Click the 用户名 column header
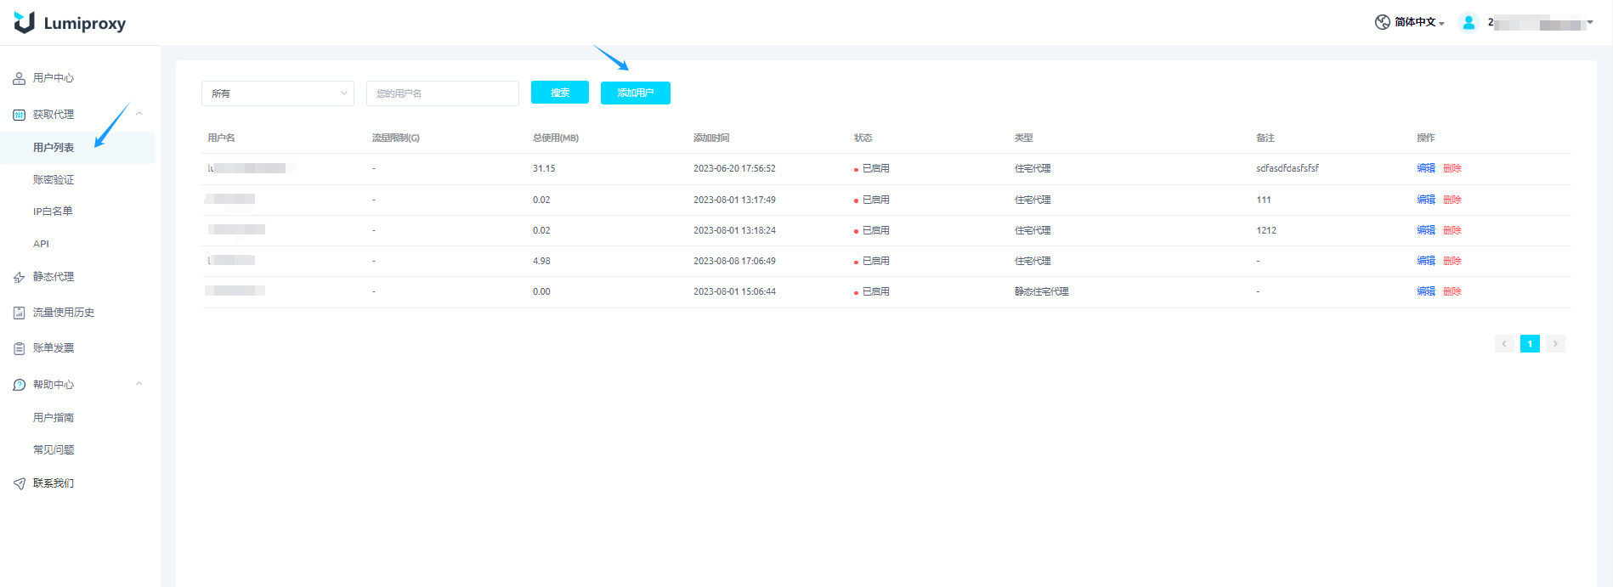The width and height of the screenshot is (1613, 587). (x=222, y=138)
